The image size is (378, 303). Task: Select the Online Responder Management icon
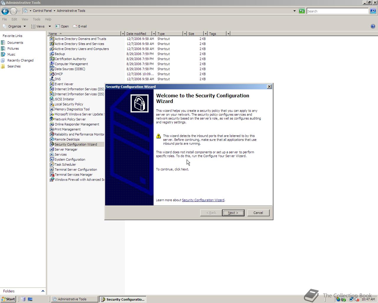pyautogui.click(x=52, y=124)
